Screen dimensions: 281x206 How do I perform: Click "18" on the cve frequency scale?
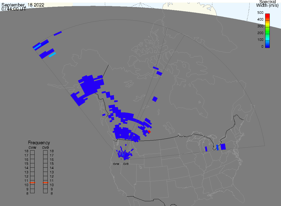(x=52, y=151)
